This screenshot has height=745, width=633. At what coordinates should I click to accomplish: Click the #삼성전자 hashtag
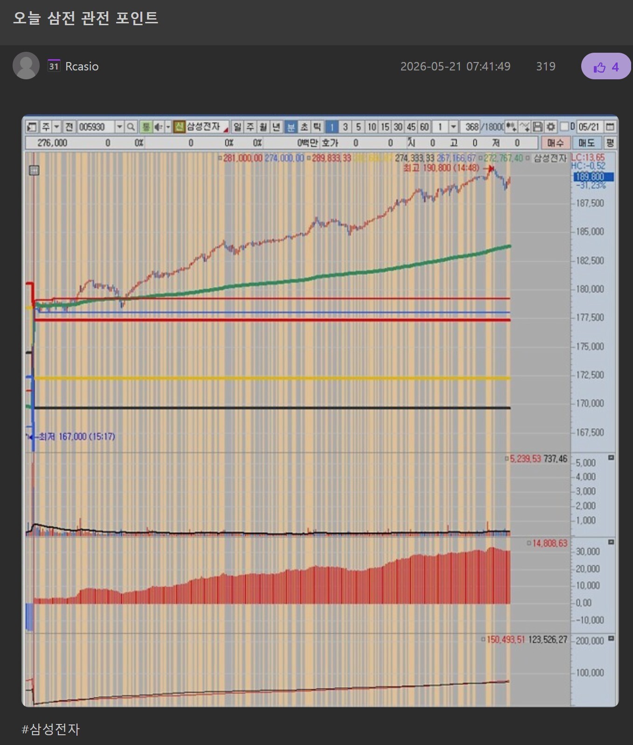[x=51, y=729]
